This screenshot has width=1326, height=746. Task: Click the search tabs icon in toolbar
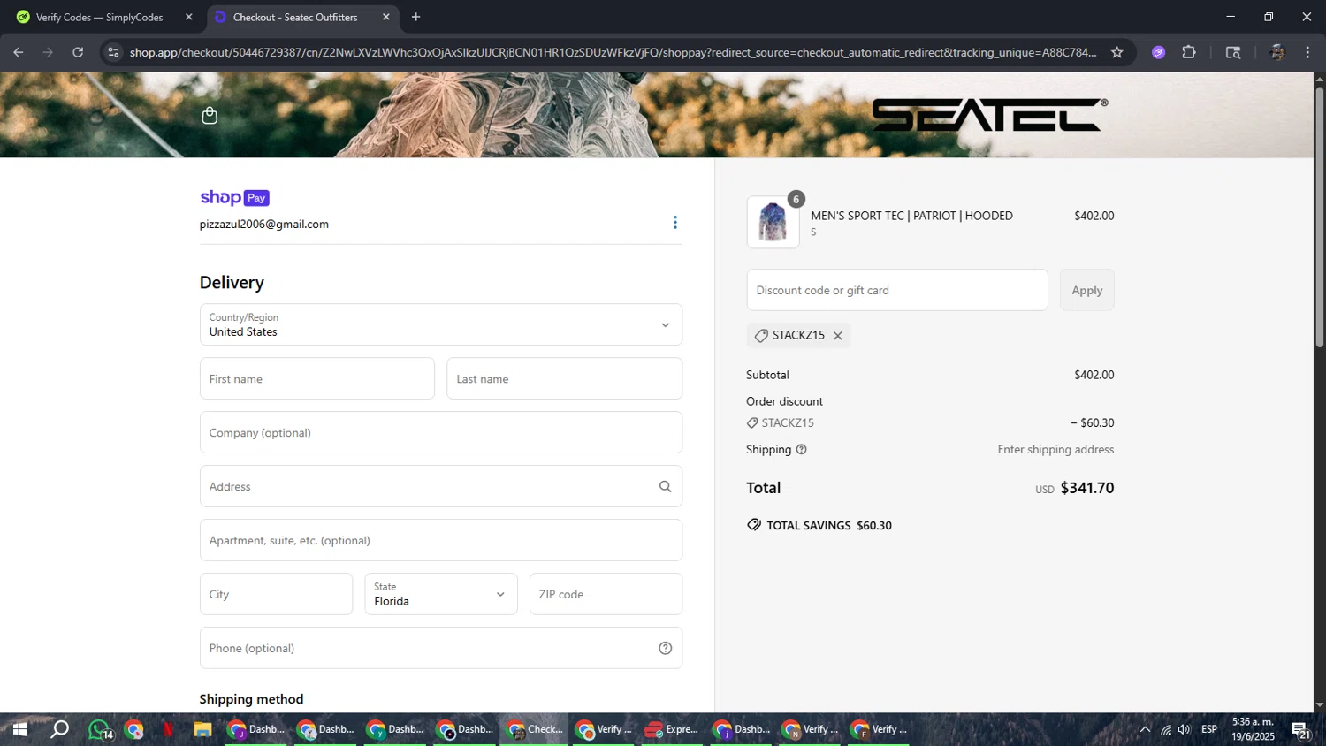(x=1233, y=52)
